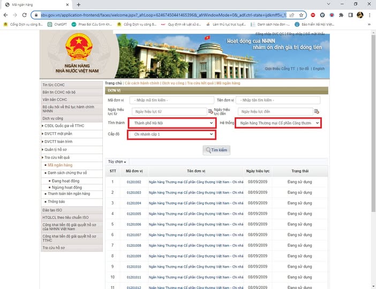The width and height of the screenshot is (376, 289).
Task: Select 'Mã ngân hàng' in sidebar
Action: pos(60,165)
